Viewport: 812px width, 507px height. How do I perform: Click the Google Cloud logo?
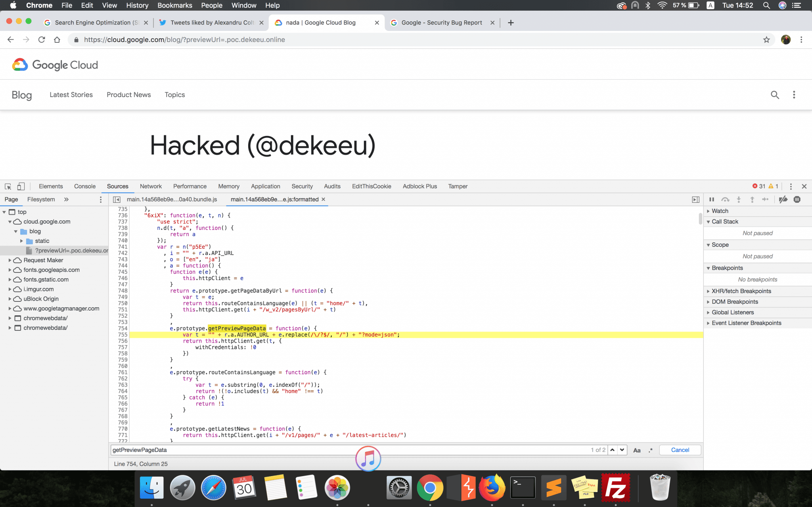pos(55,65)
